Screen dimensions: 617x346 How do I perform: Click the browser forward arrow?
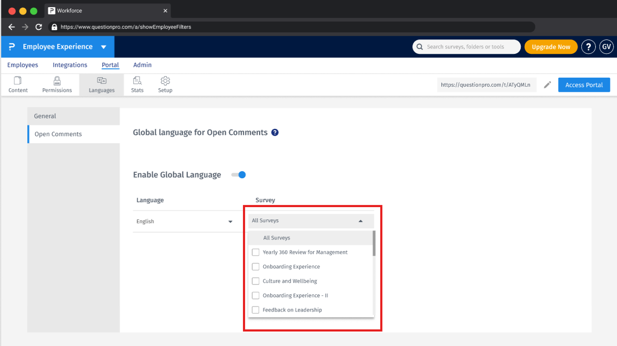point(25,27)
